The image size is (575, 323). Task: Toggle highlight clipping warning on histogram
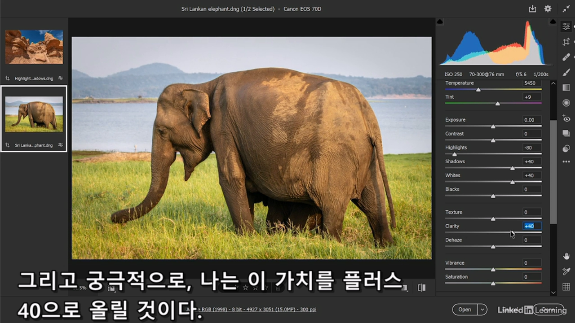(552, 22)
